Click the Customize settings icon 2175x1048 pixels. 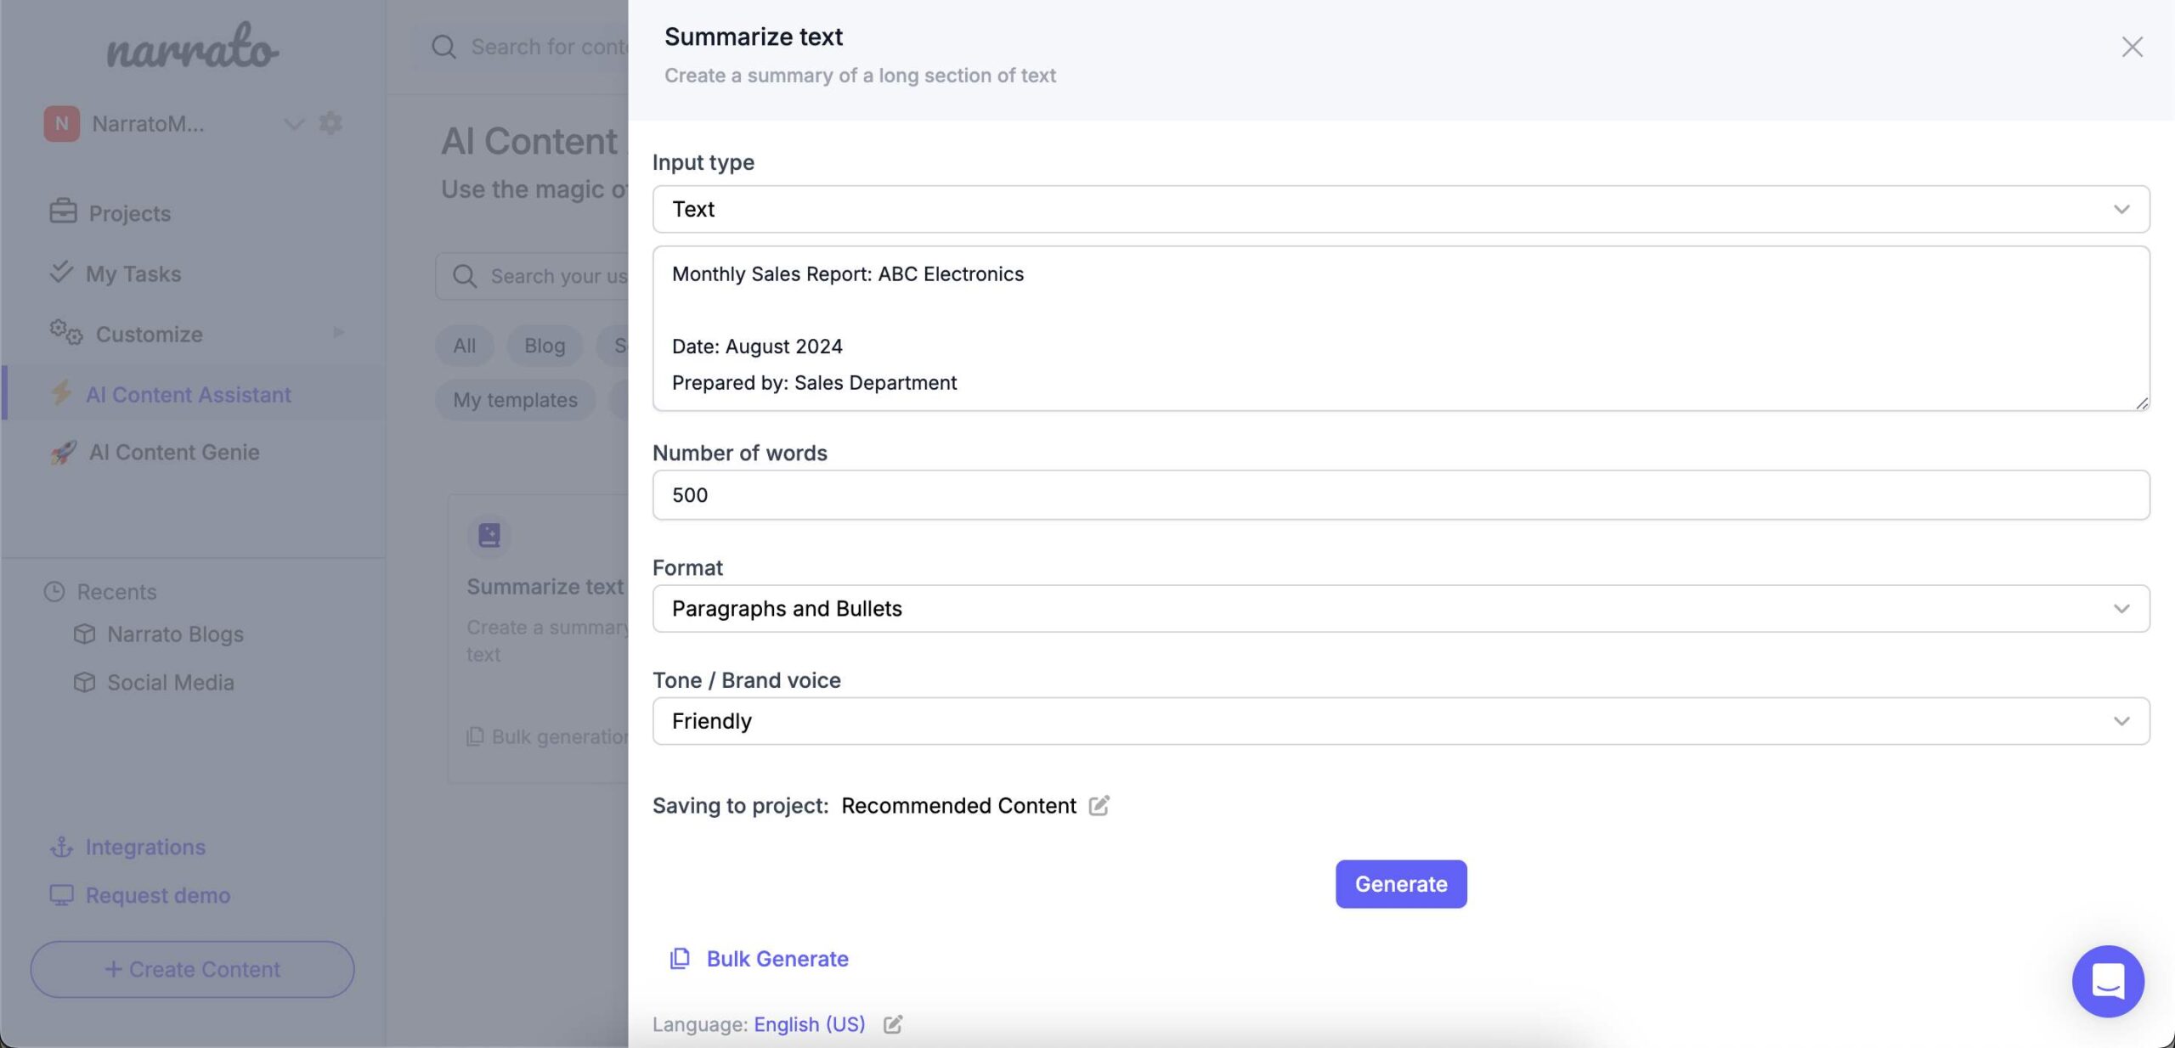point(330,123)
